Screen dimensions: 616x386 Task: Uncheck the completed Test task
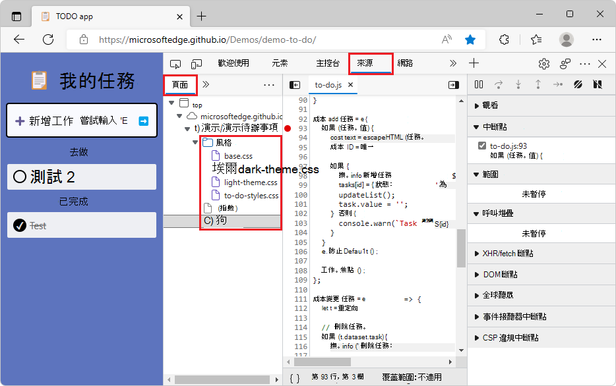pyautogui.click(x=20, y=225)
